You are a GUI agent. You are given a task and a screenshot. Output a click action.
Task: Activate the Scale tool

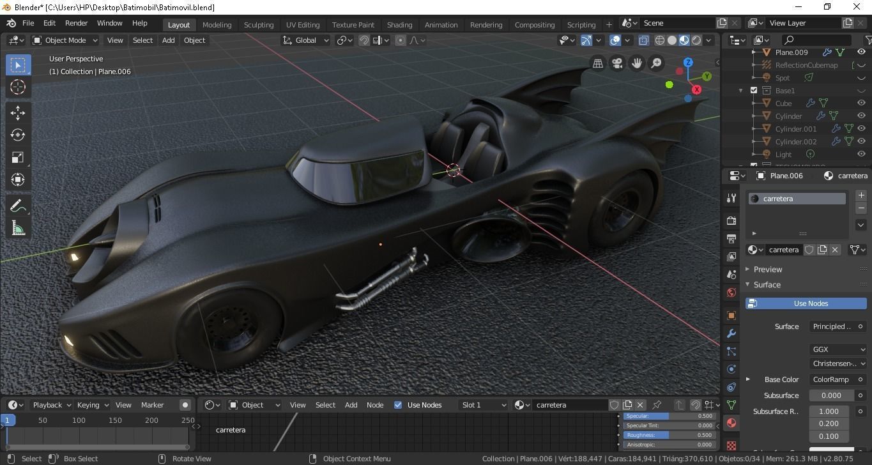[18, 157]
